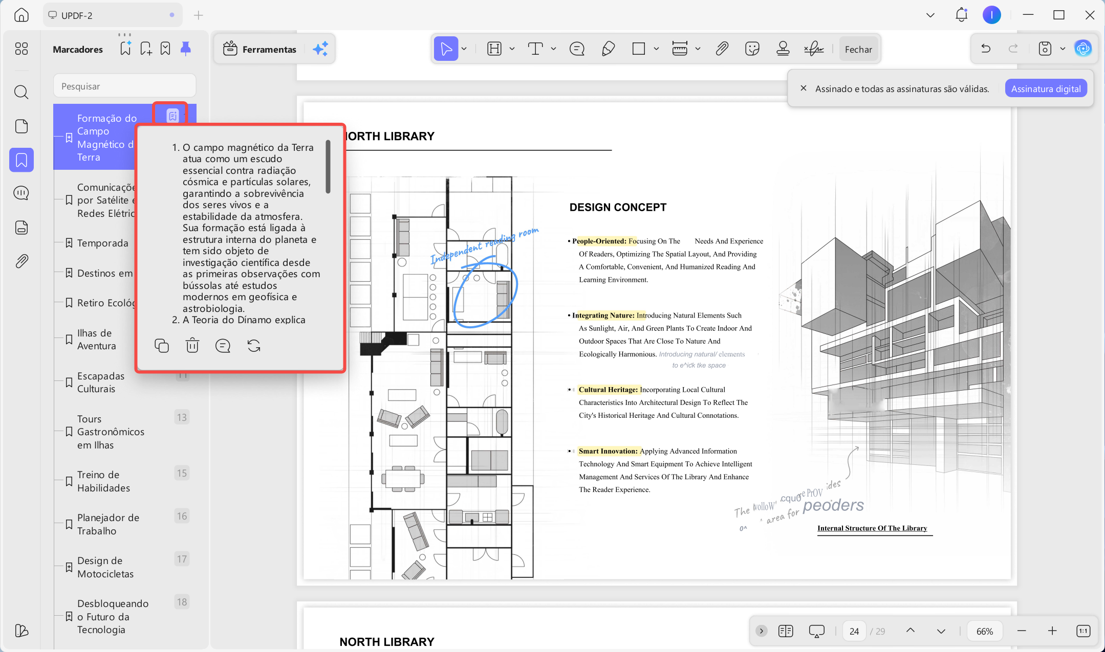Open the sticker tool
This screenshot has width=1105, height=652.
752,49
